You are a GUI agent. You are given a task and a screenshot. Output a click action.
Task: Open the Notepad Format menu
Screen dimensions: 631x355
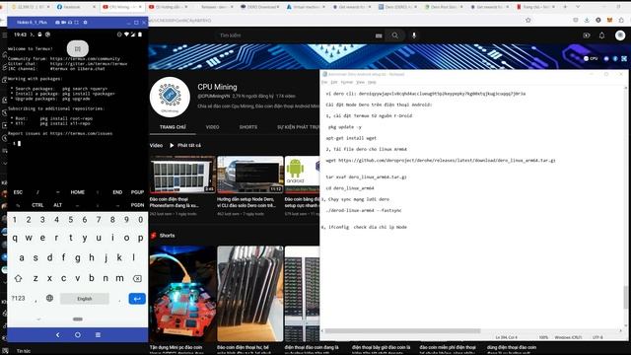click(346, 82)
